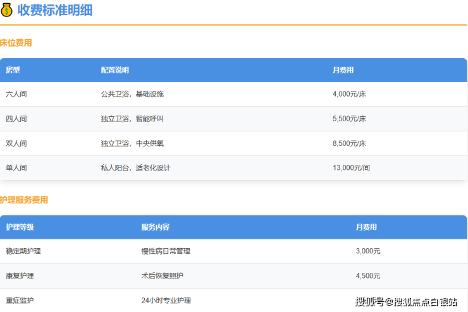This screenshot has height=312, width=468.
Task: Click the money bag icon beside the title
Action: pos(7,10)
